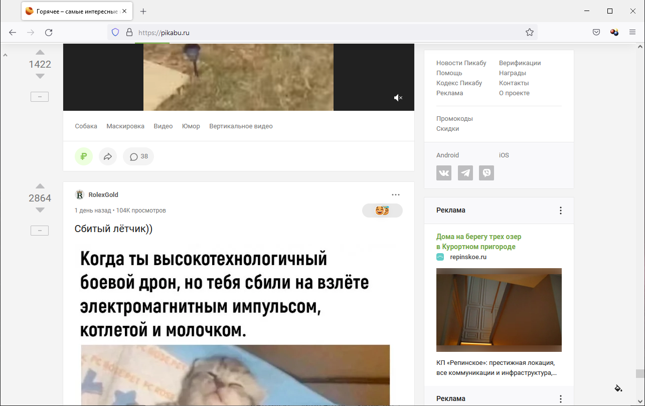The width and height of the screenshot is (645, 406).
Task: Open Реклама footer link
Action: click(x=450, y=93)
